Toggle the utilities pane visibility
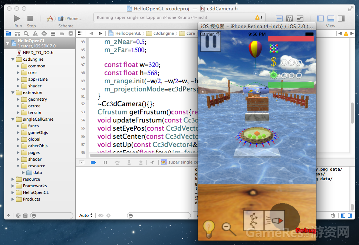Viewport: 359px width, 245px height. click(340, 19)
